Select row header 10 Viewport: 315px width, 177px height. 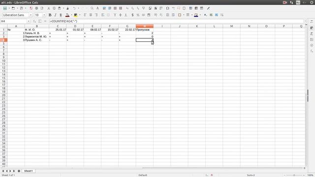click(x=3, y=60)
